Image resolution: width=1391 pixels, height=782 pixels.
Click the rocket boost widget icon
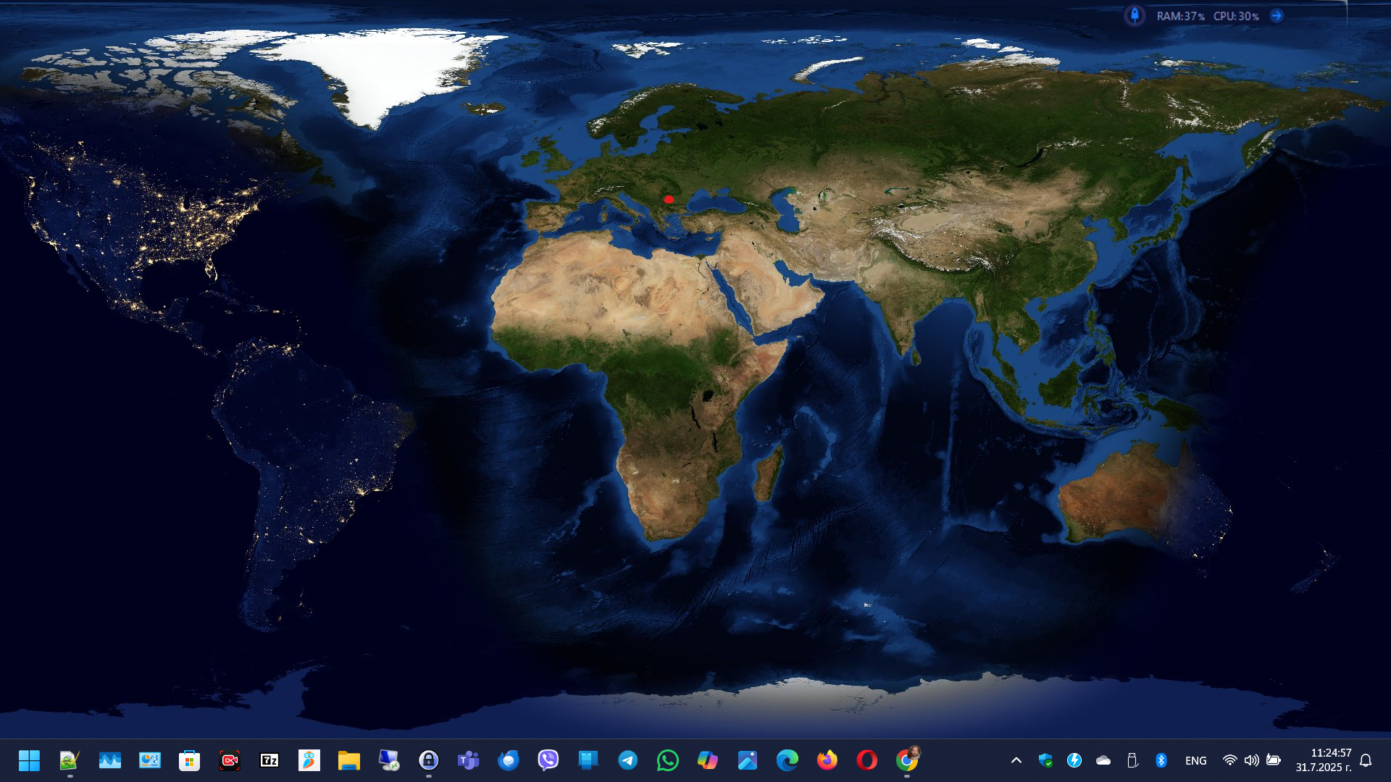(1135, 15)
